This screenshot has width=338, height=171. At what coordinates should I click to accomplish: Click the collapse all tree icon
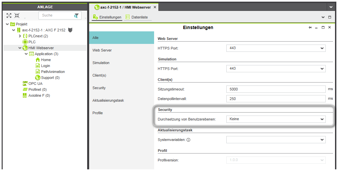tap(17, 16)
